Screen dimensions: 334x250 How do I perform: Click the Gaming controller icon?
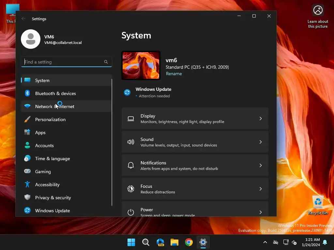tap(27, 171)
